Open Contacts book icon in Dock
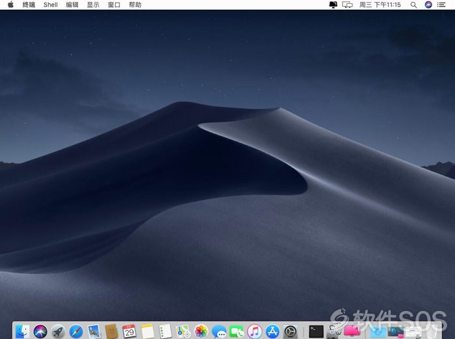The width and height of the screenshot is (455, 339). (112, 331)
